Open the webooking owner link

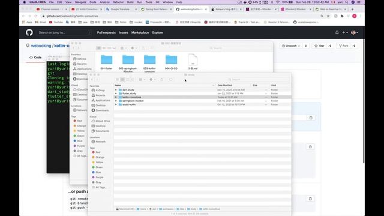[41, 46]
